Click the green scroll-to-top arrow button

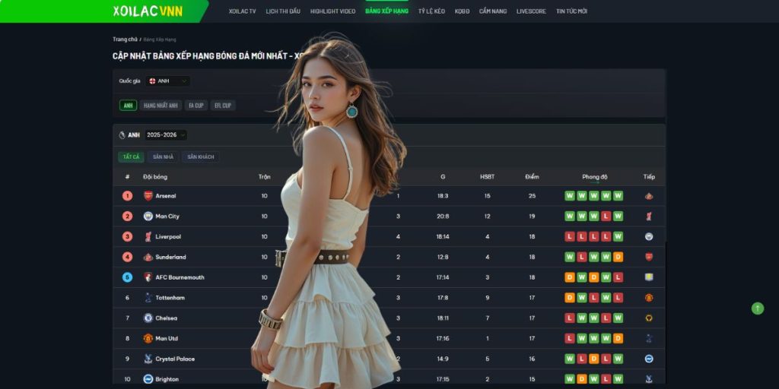pyautogui.click(x=757, y=308)
